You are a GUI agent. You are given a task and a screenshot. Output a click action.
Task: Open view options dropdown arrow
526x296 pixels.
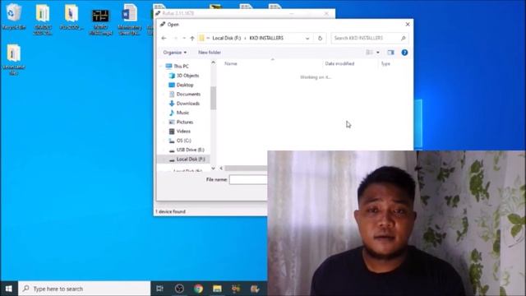click(378, 53)
